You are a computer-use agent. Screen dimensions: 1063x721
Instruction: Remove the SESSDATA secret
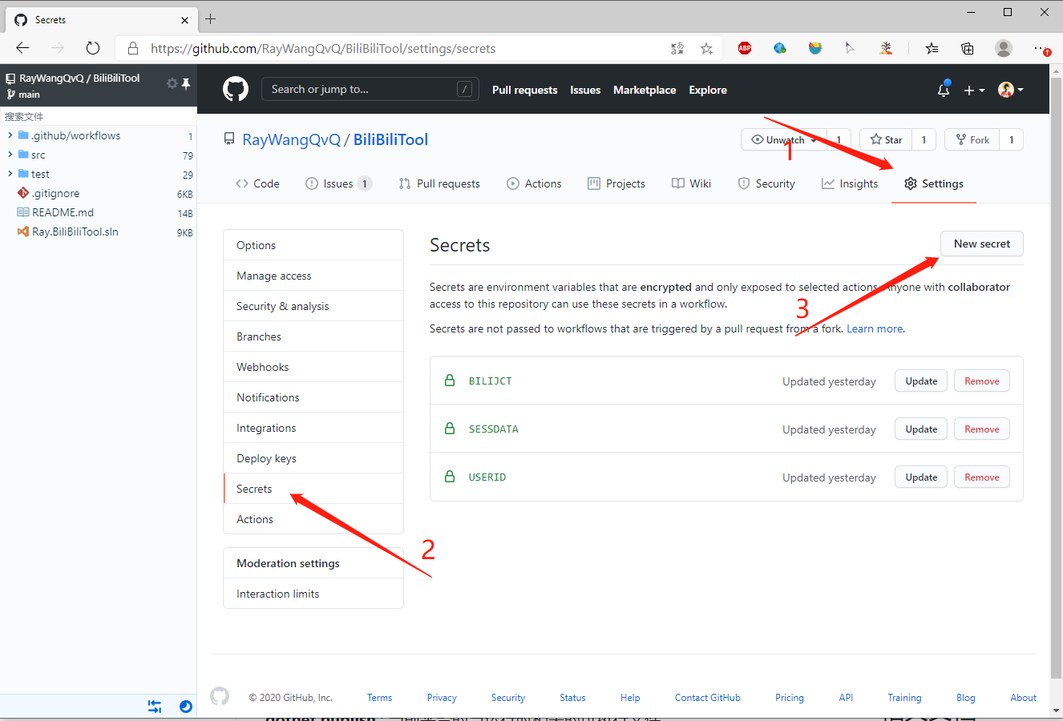(x=982, y=429)
